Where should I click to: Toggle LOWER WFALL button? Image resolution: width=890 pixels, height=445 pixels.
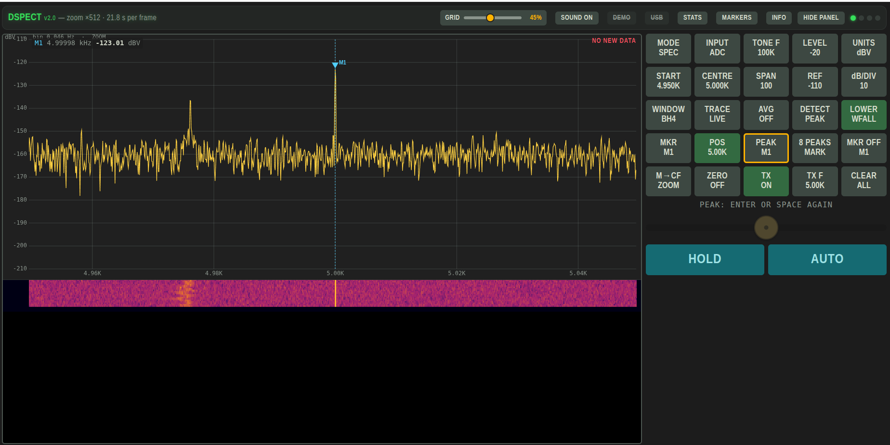(864, 114)
